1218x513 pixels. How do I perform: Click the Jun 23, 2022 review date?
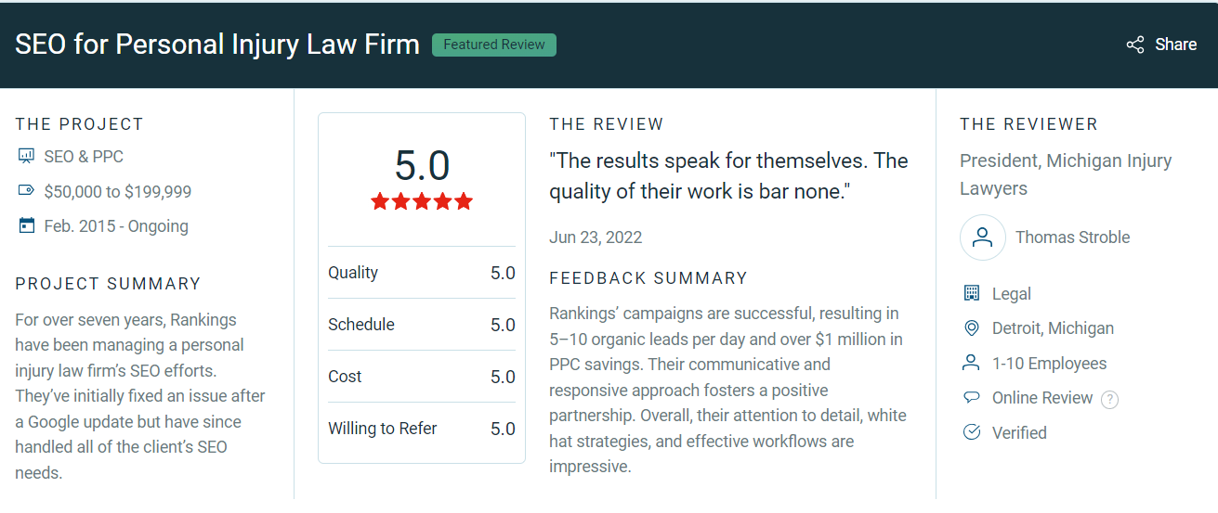click(x=596, y=237)
